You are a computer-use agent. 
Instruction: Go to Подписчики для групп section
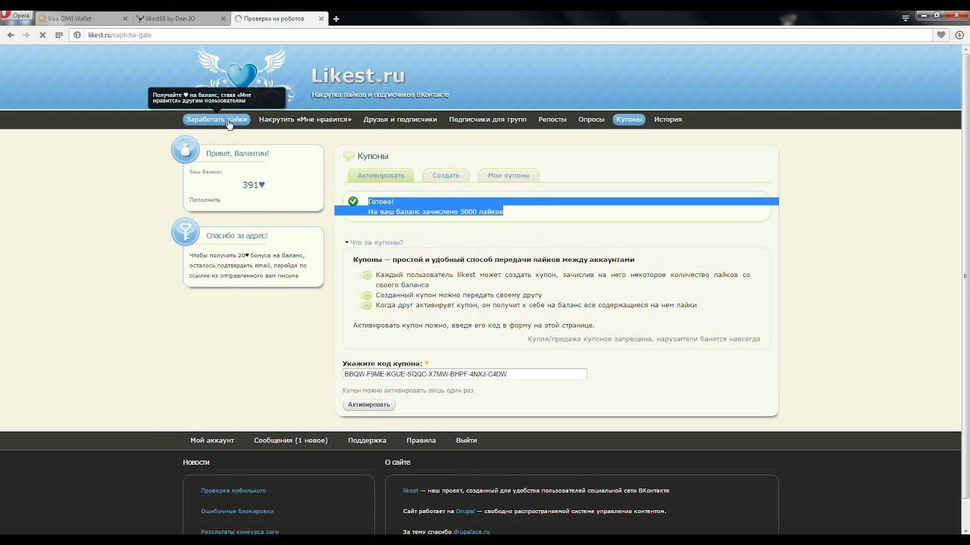coord(487,120)
